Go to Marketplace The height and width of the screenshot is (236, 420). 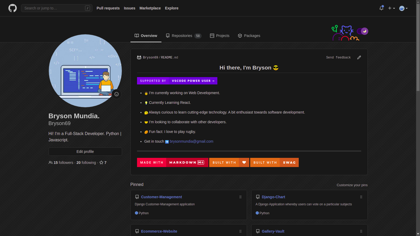[150, 8]
